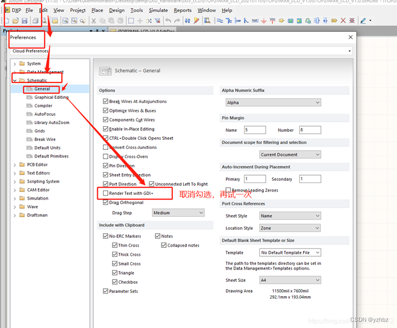Click the Open document folder icon
Viewport: 397px width, 328px height.
15,20
